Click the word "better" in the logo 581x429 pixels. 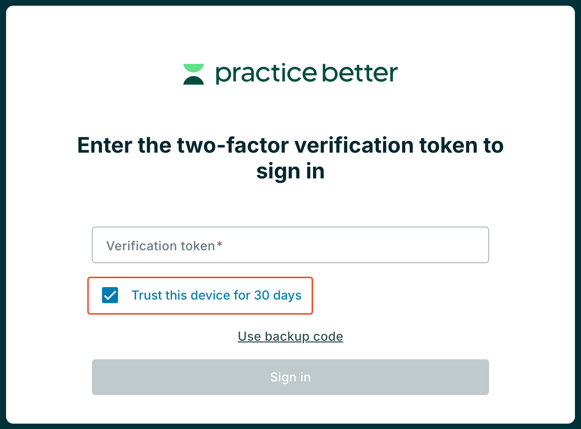pos(360,73)
